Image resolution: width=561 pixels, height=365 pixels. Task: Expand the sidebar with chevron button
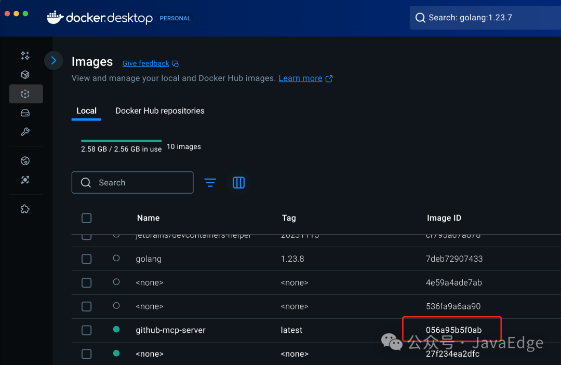(54, 60)
